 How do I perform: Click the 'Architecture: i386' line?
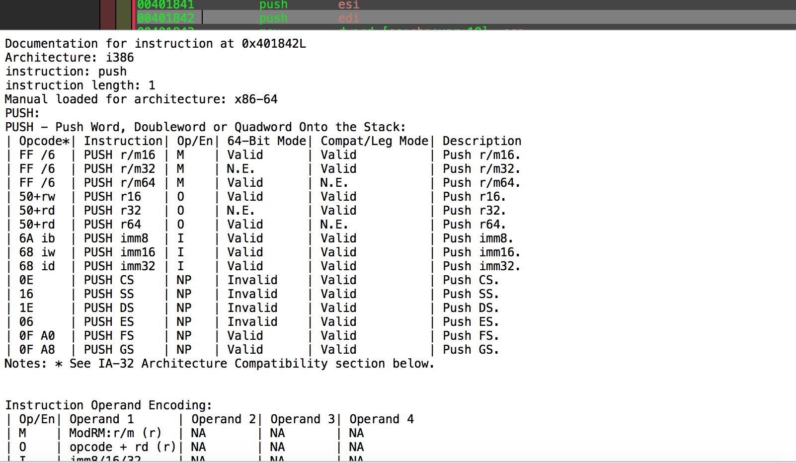point(70,58)
